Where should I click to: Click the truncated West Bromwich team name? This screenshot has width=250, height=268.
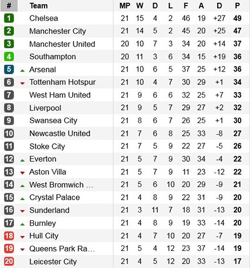(x=61, y=185)
